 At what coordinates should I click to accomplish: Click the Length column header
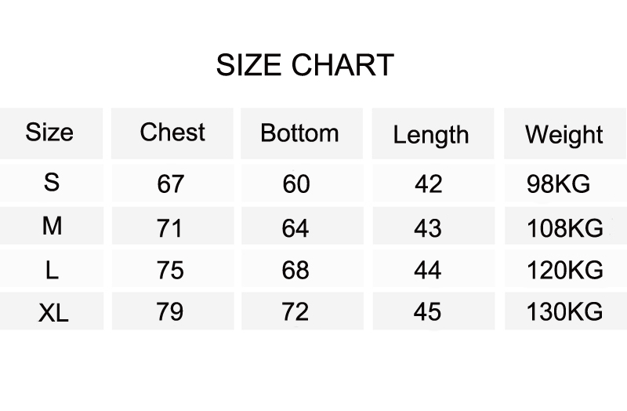click(x=430, y=134)
